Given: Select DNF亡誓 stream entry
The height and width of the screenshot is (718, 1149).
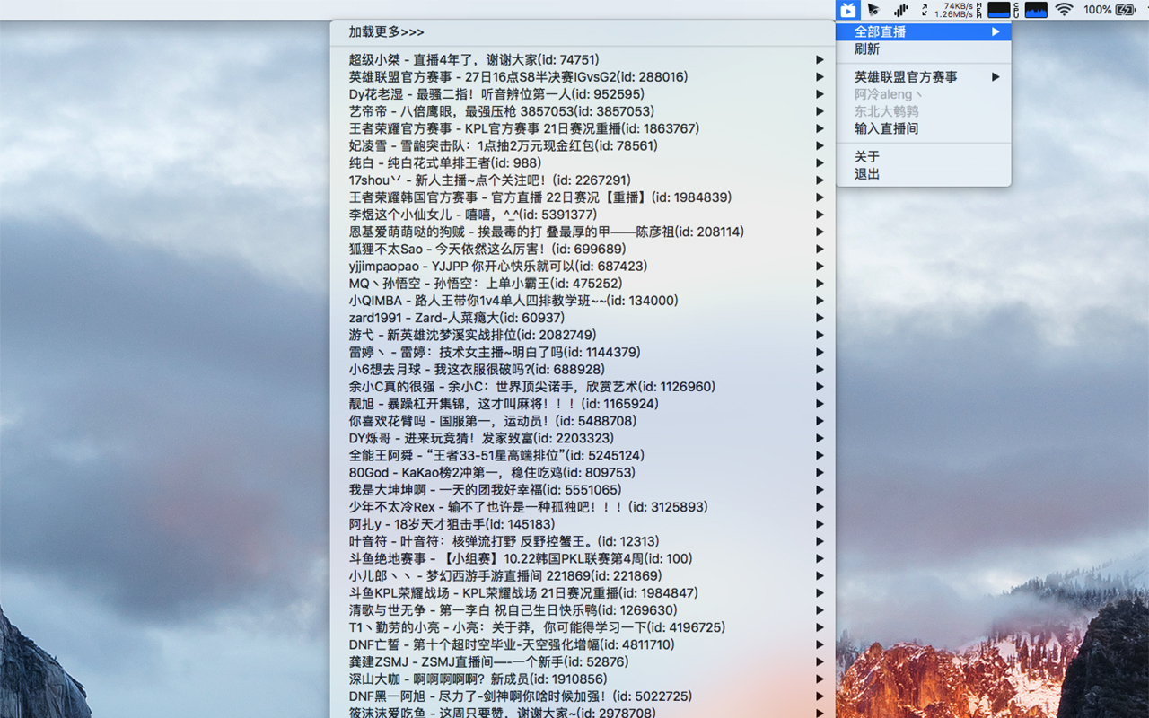Looking at the screenshot, I should [583, 645].
